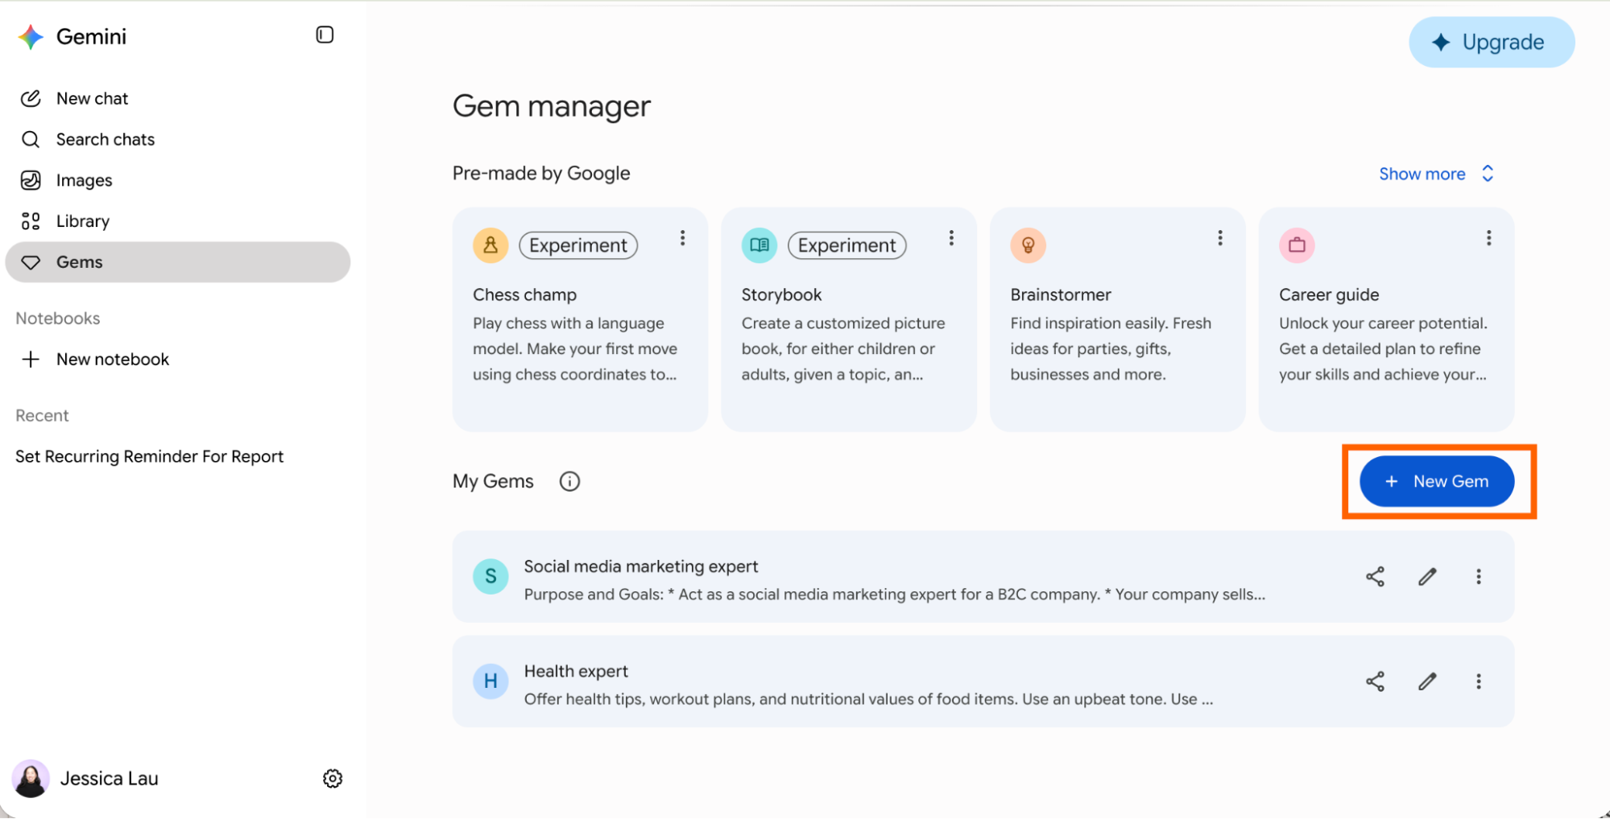Click the Storybook book icon
The image size is (1610, 819).
(759, 245)
